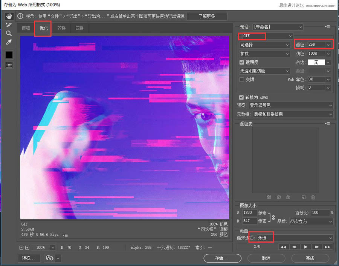Toggle slices visibility below the eyedropper swatch

9,65
